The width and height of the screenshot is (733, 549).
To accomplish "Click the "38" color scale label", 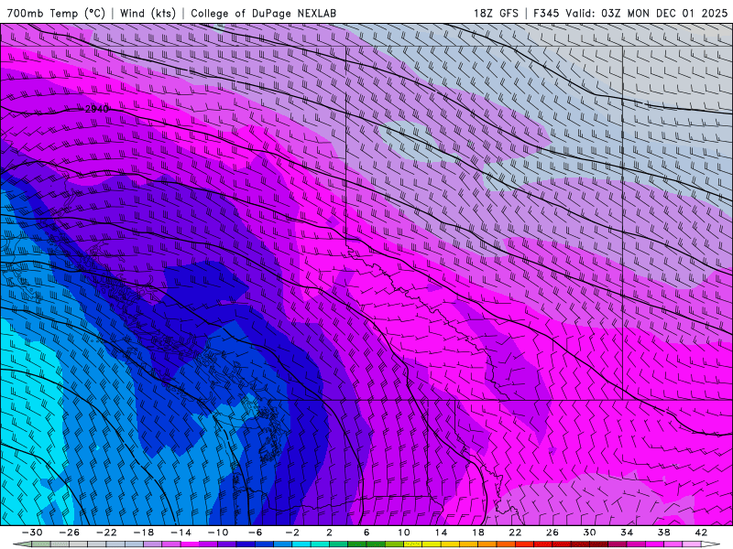I will coord(663,533).
